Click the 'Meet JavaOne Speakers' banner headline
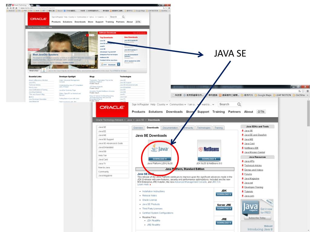This screenshot has width=310, height=232. point(45,55)
